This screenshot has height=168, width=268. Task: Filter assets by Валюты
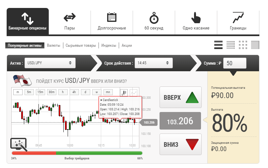(x=53, y=45)
